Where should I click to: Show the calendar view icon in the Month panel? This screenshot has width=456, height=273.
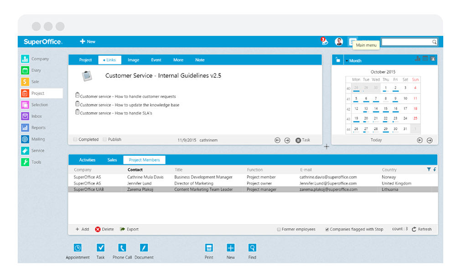pyautogui.click(x=425, y=59)
